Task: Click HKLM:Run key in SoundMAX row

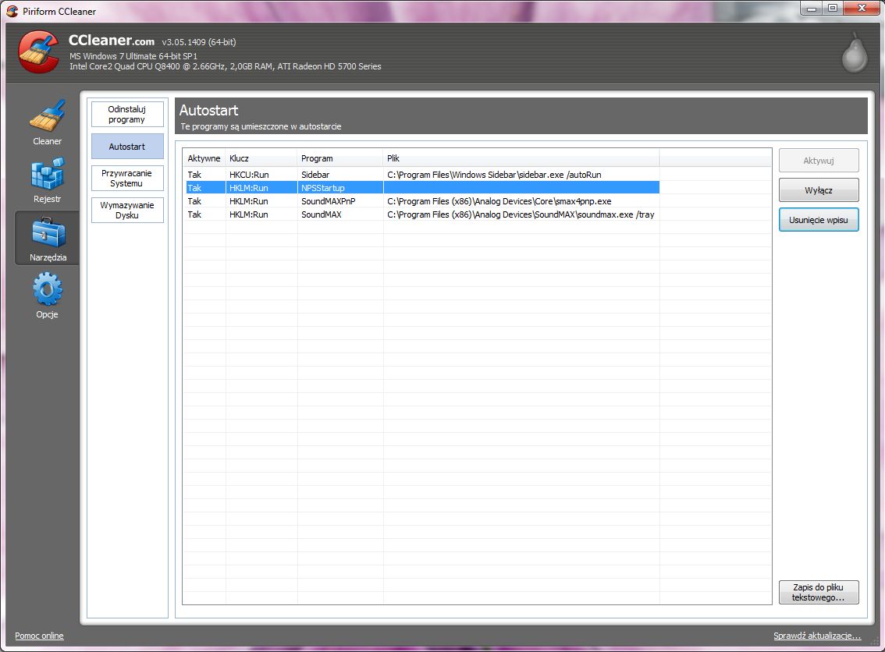Action: pos(249,214)
